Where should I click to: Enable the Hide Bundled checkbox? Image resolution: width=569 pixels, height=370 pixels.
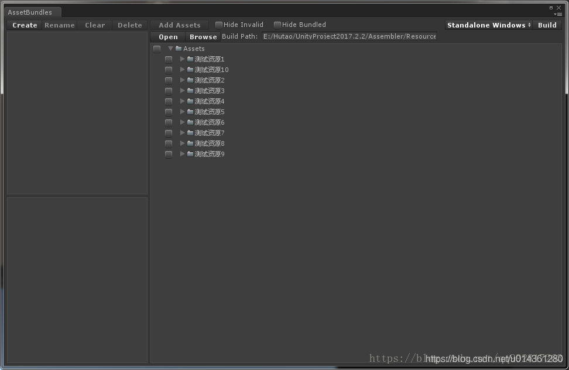coord(277,25)
